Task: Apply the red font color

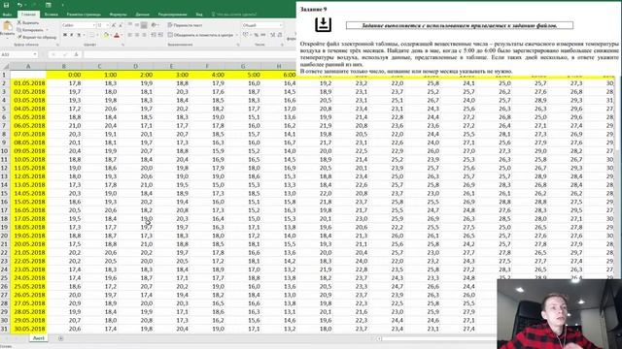Action: (117, 35)
